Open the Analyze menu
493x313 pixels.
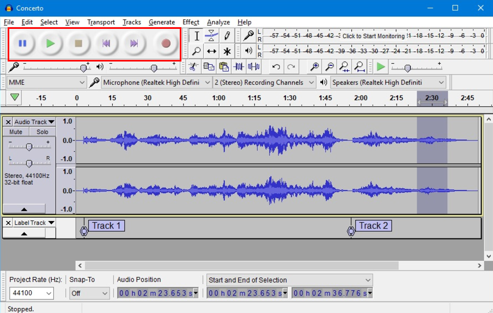(218, 22)
